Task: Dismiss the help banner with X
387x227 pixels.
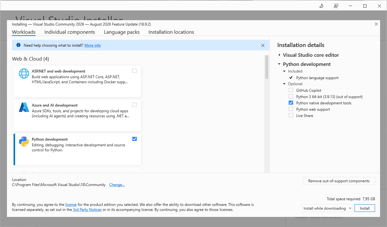Action: click(x=263, y=45)
